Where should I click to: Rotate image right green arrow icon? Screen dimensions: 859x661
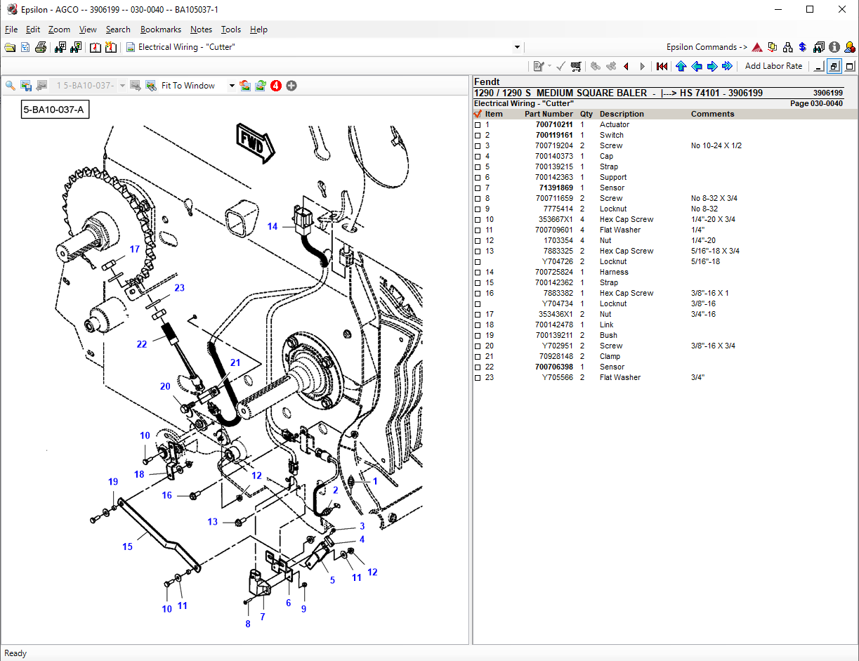point(261,86)
